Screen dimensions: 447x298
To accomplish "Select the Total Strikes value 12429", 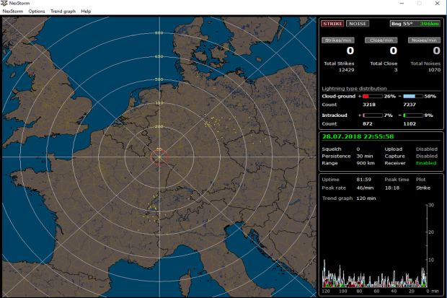I will (x=346, y=70).
